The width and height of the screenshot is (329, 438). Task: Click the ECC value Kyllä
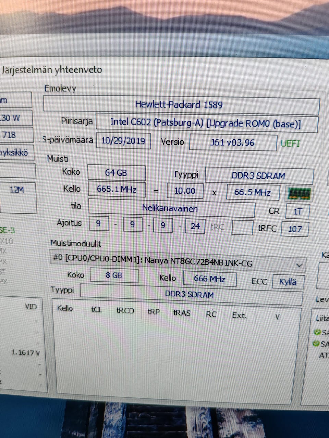pyautogui.click(x=288, y=282)
